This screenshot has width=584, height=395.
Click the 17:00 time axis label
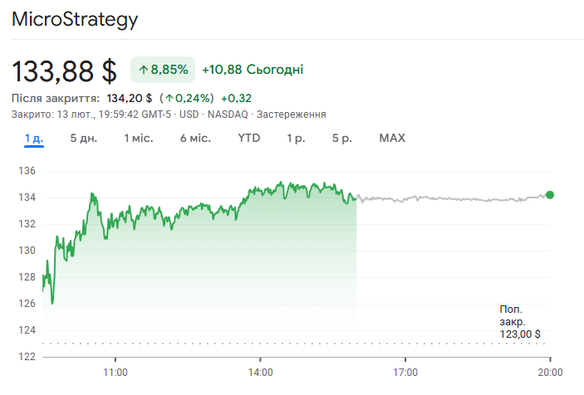pyautogui.click(x=405, y=372)
